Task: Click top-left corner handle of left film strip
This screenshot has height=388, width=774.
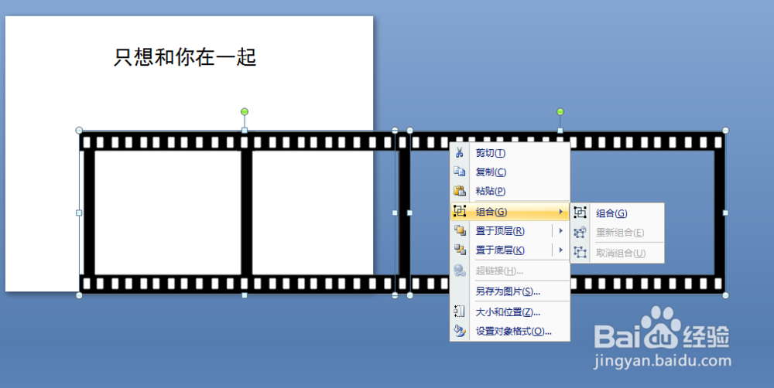Action: pos(79,130)
